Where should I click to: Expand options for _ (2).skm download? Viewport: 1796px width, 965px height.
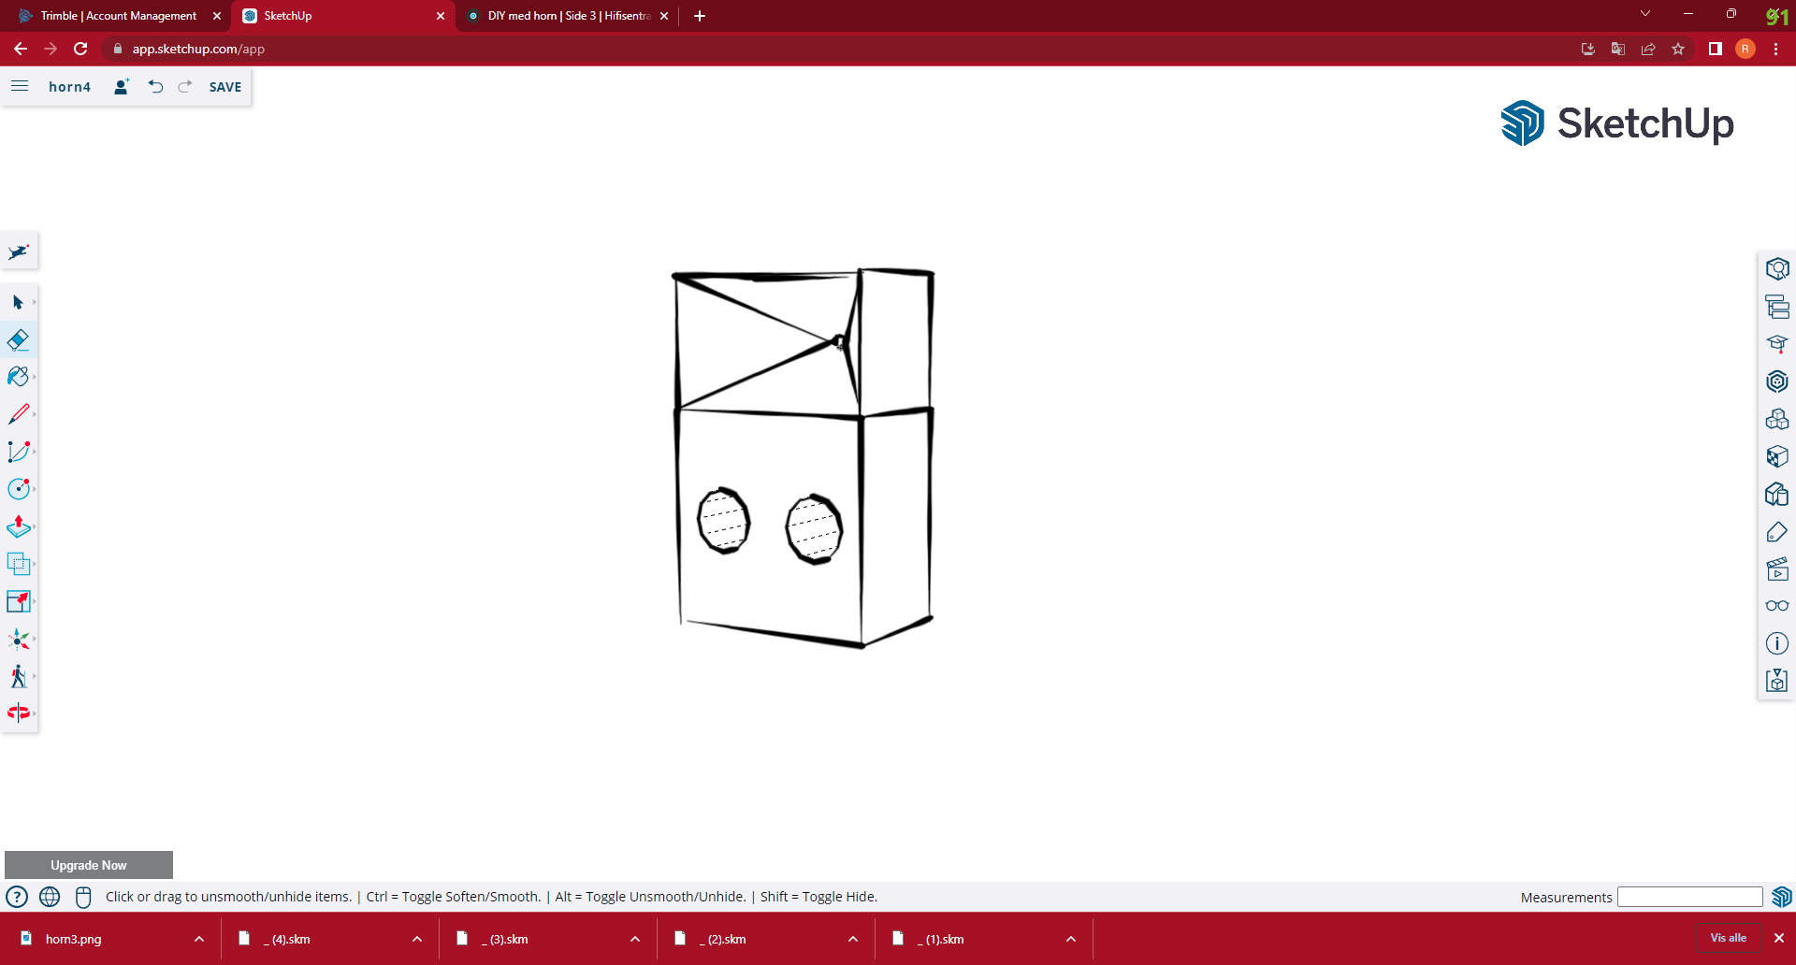pyautogui.click(x=853, y=939)
